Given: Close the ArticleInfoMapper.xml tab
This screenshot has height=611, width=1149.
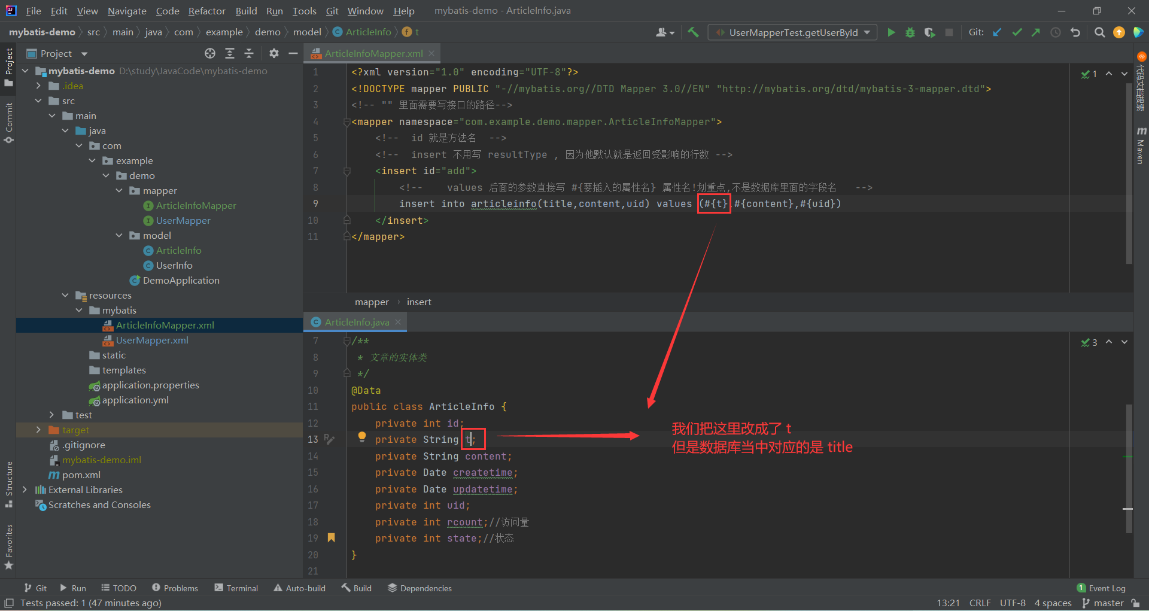Looking at the screenshot, I should click(x=431, y=53).
